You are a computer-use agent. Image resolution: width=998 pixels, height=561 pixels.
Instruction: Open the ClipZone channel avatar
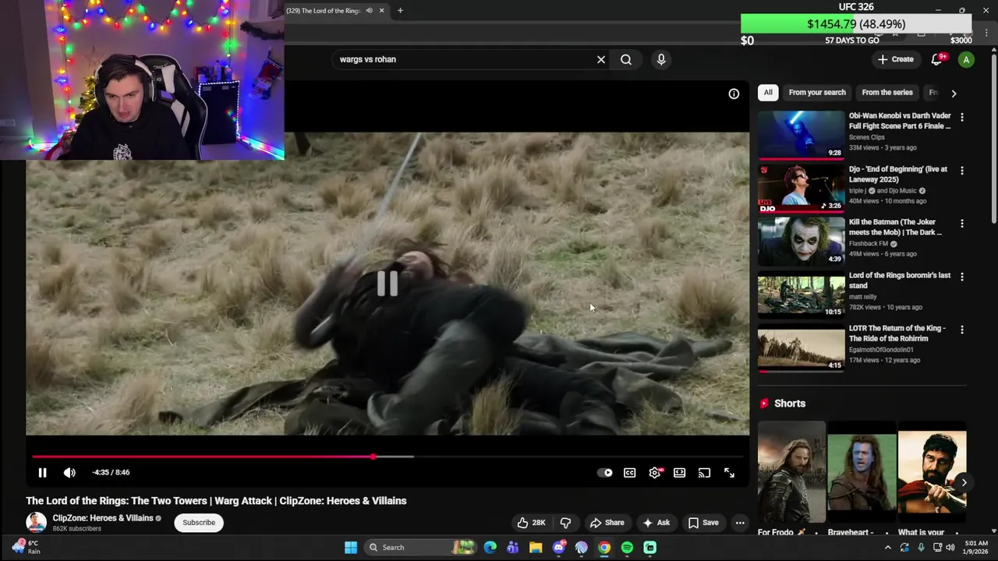[x=36, y=523]
